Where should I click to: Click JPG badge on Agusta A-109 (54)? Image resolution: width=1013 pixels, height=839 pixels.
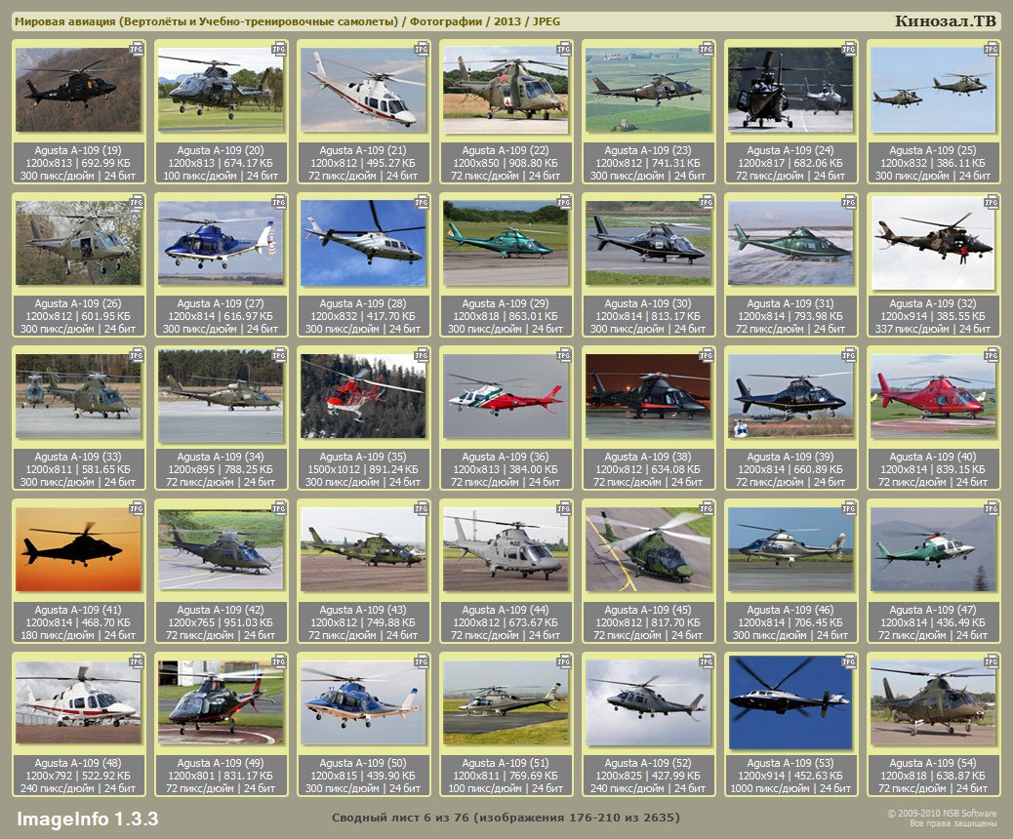click(x=992, y=660)
